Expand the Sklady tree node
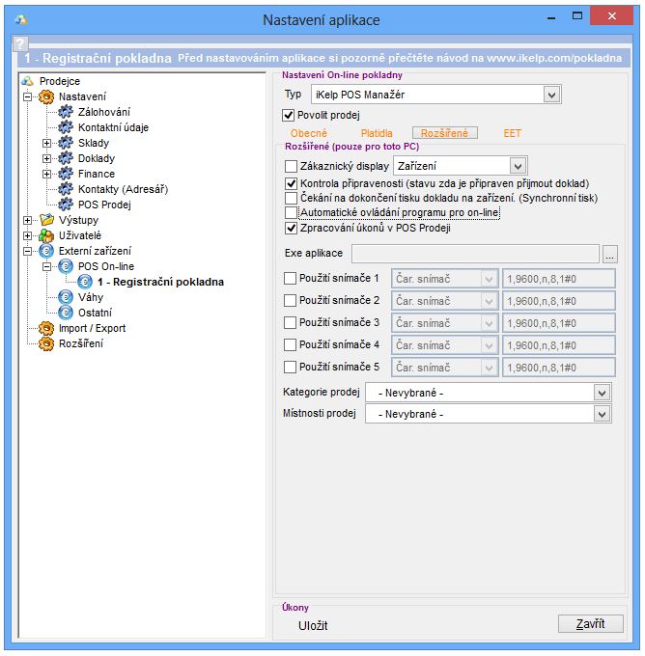 46,143
